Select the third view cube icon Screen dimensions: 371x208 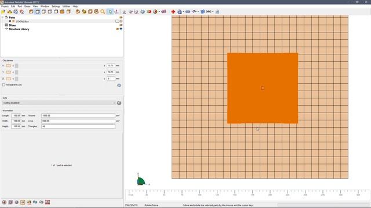coord(43,12)
